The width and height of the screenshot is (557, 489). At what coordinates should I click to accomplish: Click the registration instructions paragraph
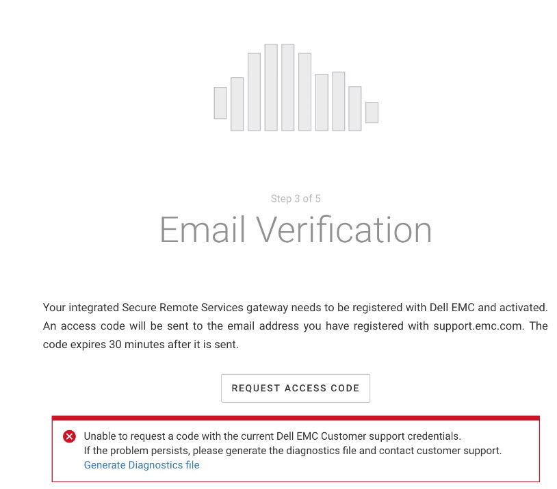[x=296, y=326]
